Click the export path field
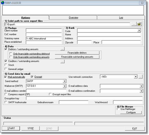This screenshot has width=149, height=135. point(67,24)
